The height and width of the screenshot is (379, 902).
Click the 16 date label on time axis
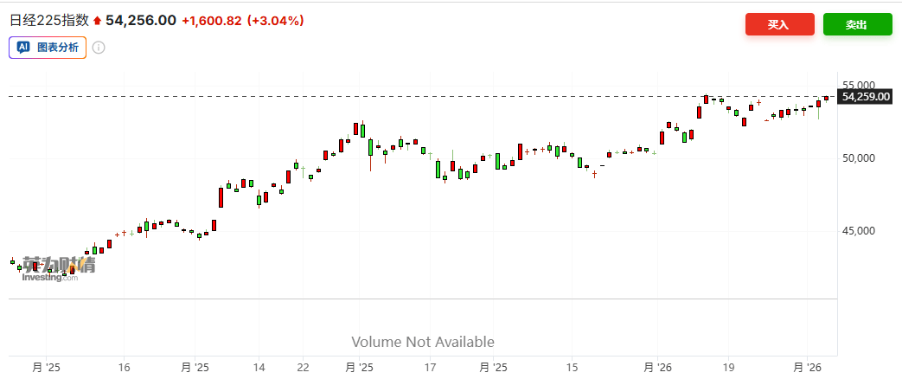[124, 367]
